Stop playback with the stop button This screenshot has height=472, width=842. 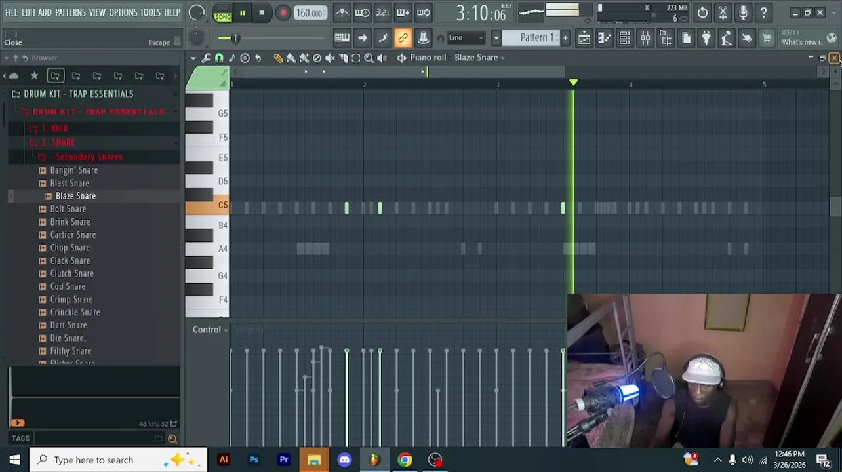(262, 12)
